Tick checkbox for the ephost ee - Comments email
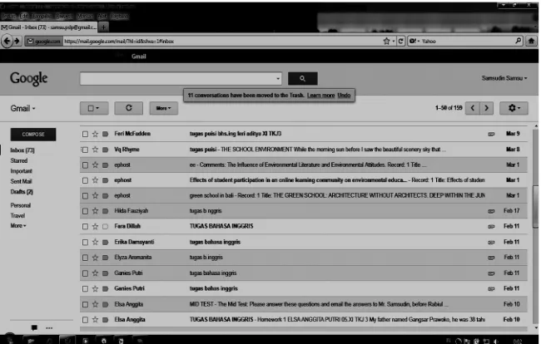 coord(85,165)
